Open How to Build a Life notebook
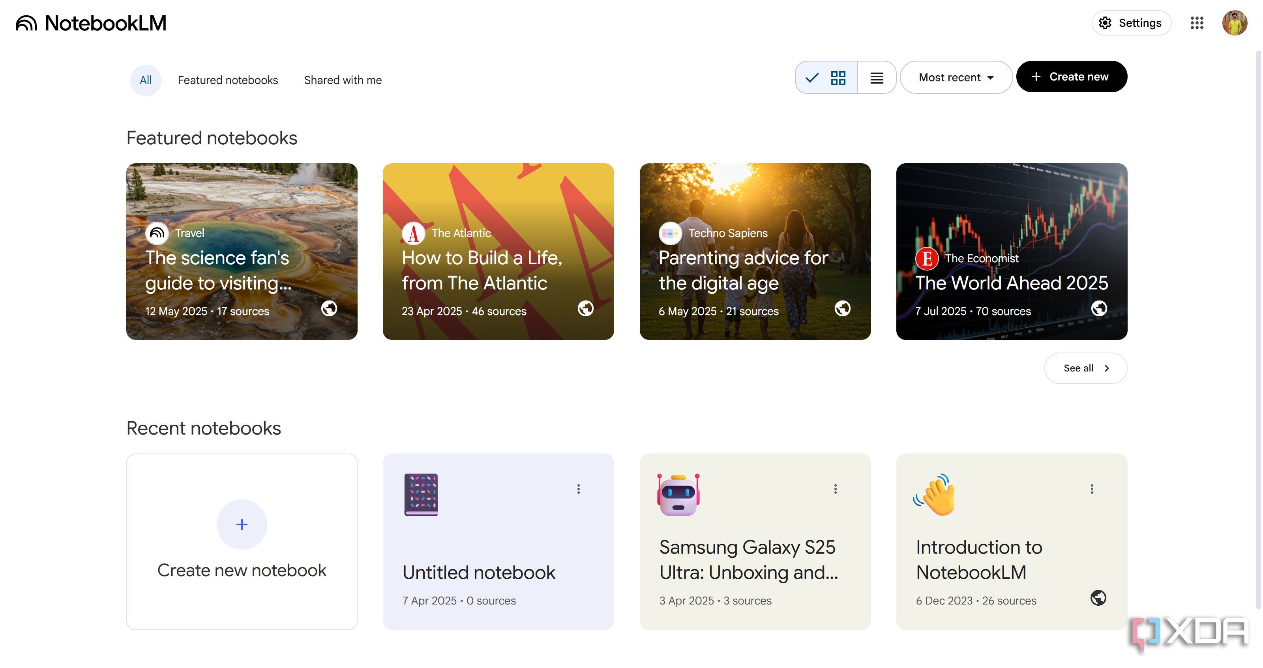1263x668 pixels. tap(498, 252)
